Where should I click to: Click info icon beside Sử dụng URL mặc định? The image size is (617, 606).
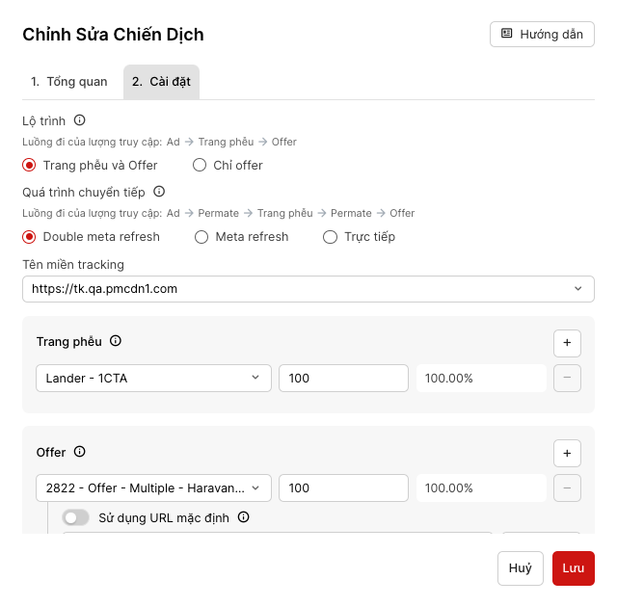click(243, 517)
